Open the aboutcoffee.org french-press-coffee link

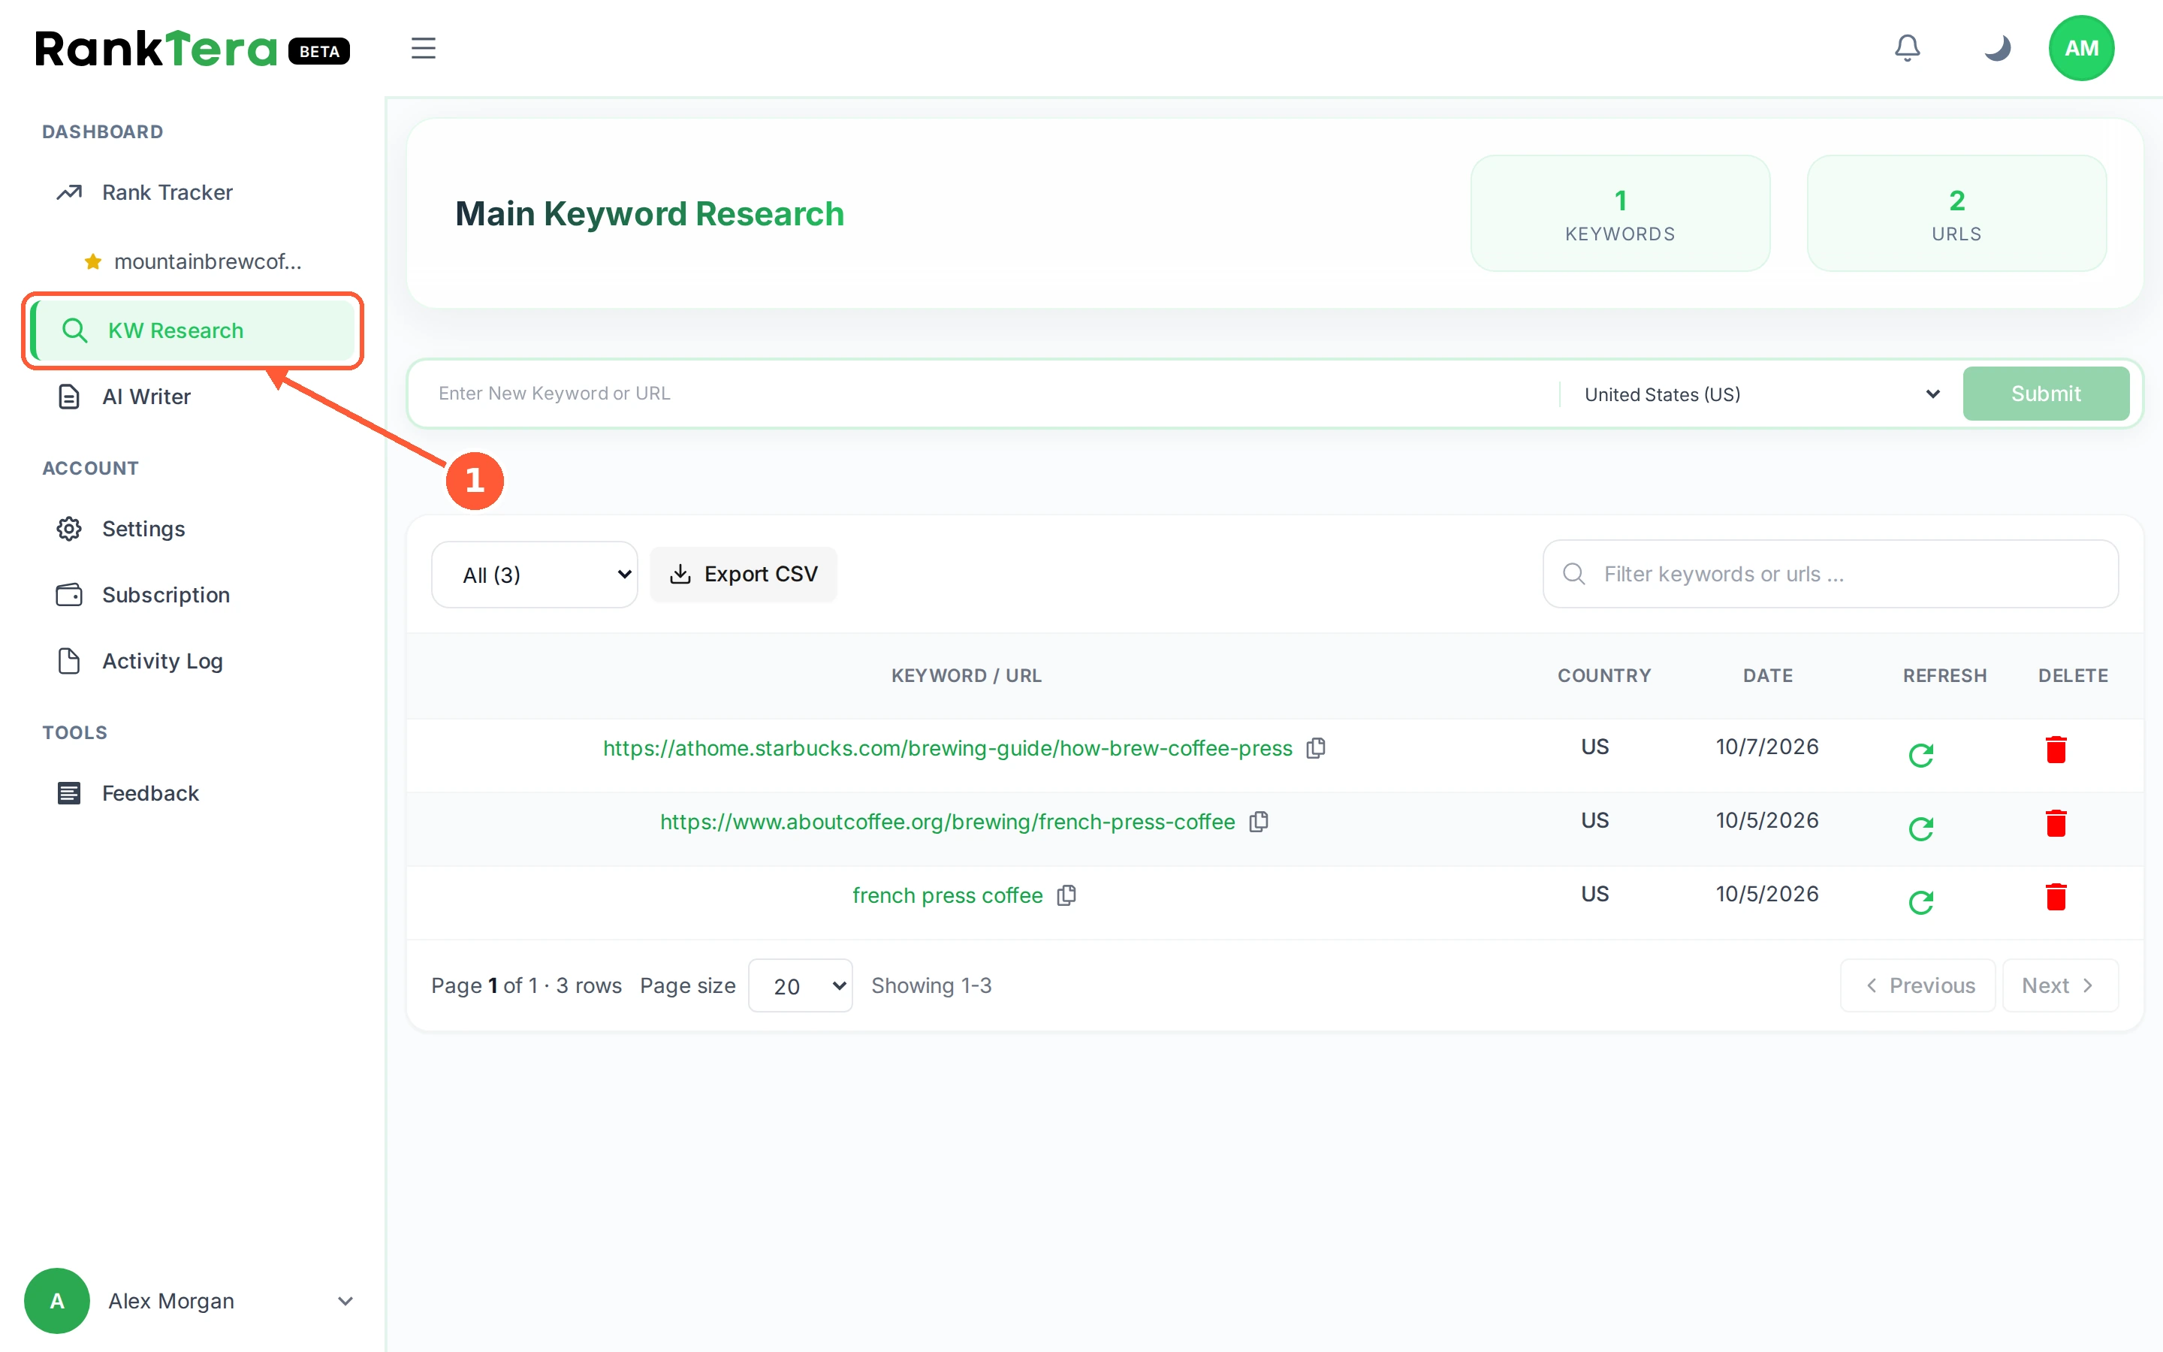click(947, 821)
